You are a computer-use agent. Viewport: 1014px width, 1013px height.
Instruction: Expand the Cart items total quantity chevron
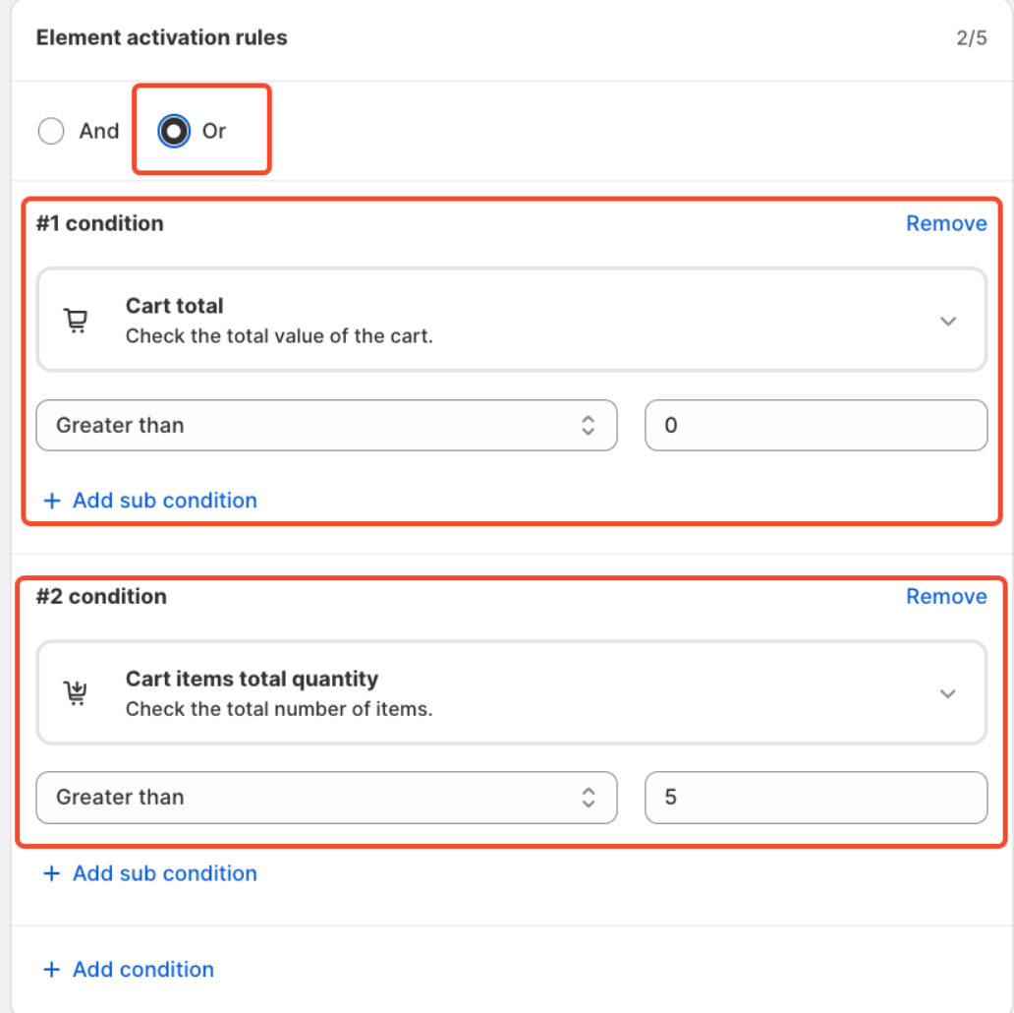pos(948,693)
